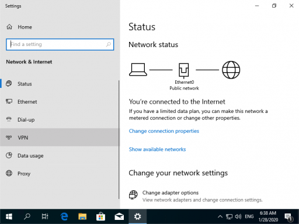299x224 pixels.
Task: Click the search magnifier in Find a setting
Action: coord(109,44)
